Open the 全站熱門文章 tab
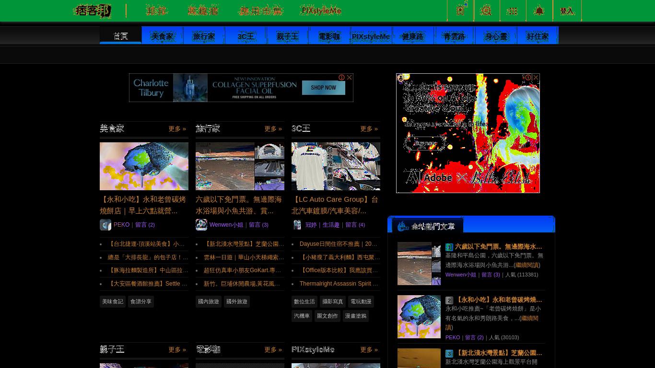The image size is (655, 368). click(428, 226)
